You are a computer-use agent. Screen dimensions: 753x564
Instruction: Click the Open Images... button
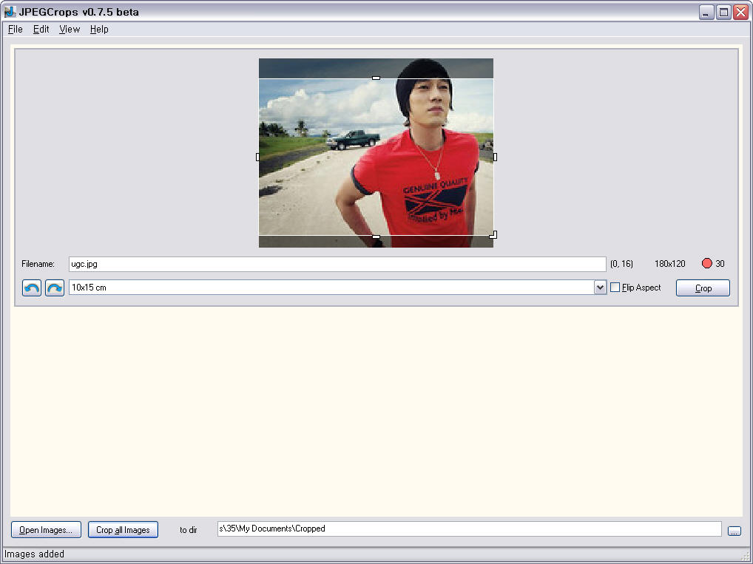tap(46, 530)
